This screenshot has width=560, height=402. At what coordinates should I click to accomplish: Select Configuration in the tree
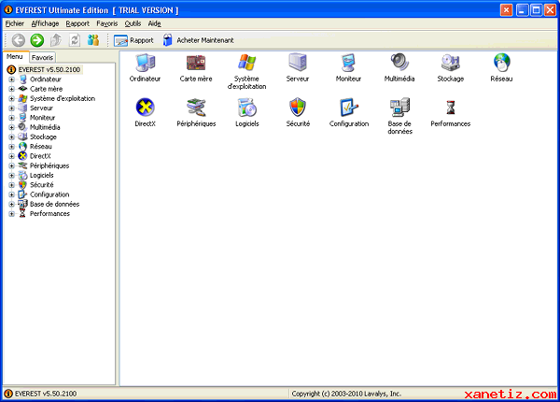tap(49, 194)
